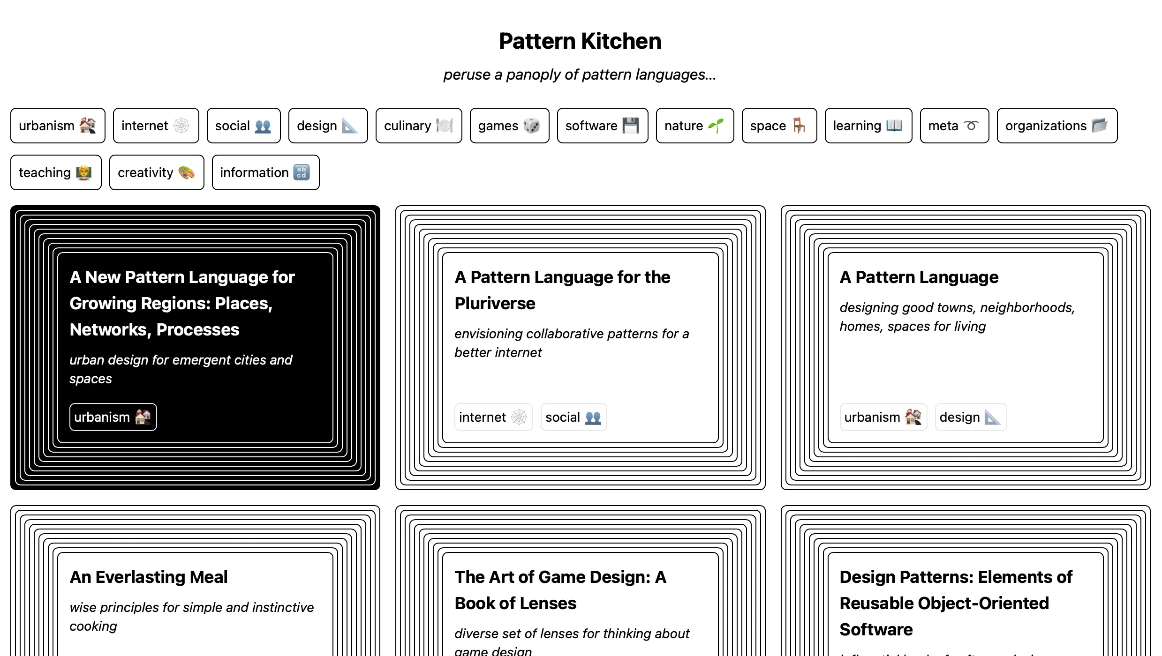Screen dimensions: 1162x656
Task: Filter by the space tag
Action: [779, 126]
